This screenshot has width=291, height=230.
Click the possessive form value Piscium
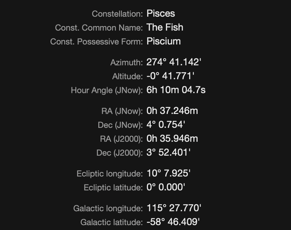tap(164, 41)
